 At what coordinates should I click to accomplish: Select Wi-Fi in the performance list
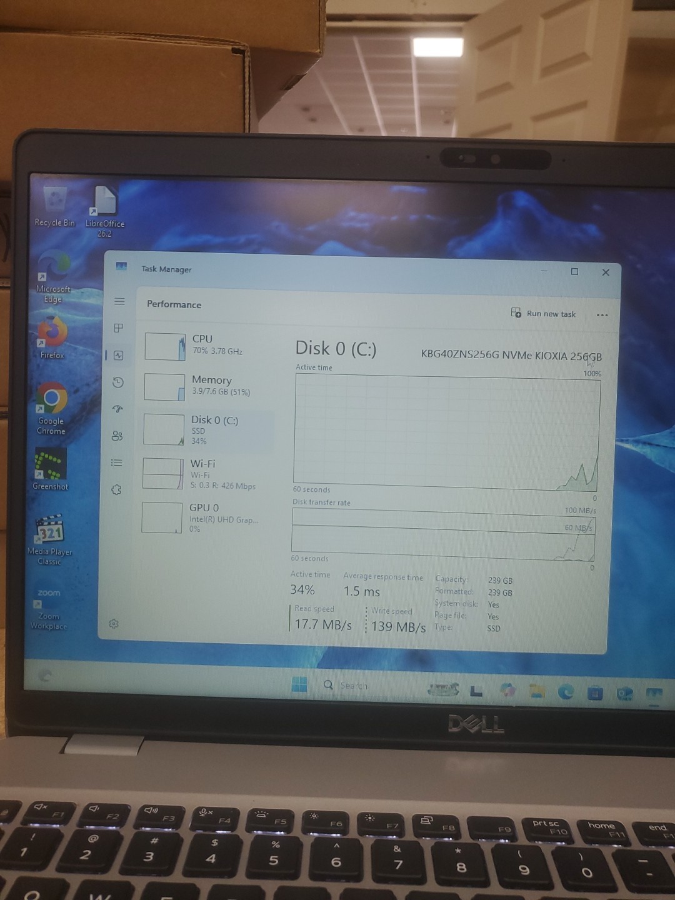[x=207, y=474]
